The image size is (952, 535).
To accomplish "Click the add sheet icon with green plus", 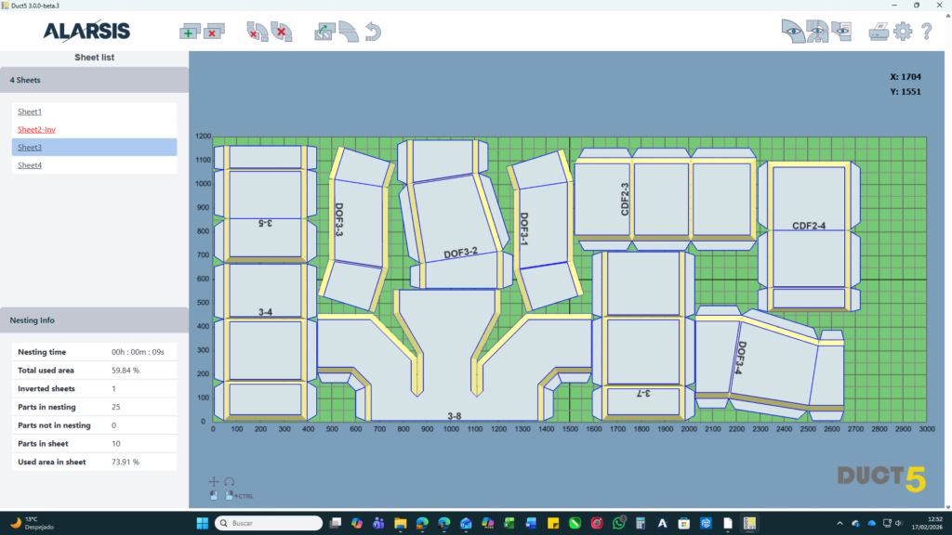I will tap(190, 32).
